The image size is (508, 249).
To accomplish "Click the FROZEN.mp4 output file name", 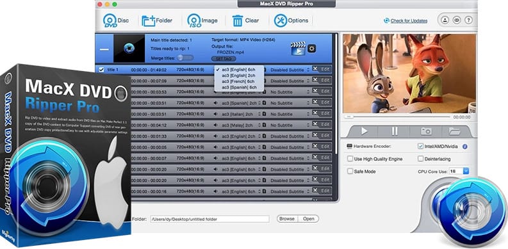I will tap(231, 52).
